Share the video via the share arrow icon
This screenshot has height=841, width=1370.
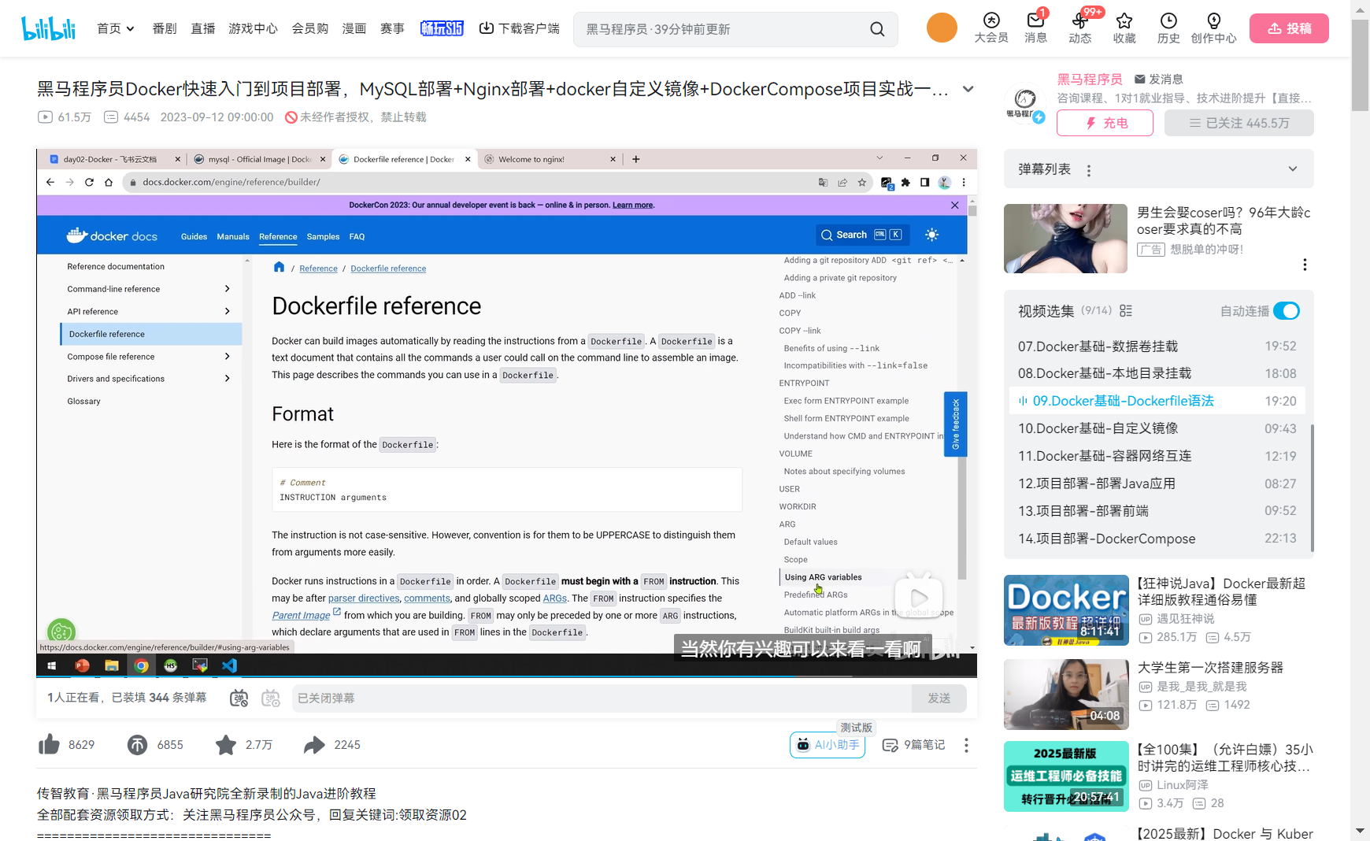click(315, 744)
